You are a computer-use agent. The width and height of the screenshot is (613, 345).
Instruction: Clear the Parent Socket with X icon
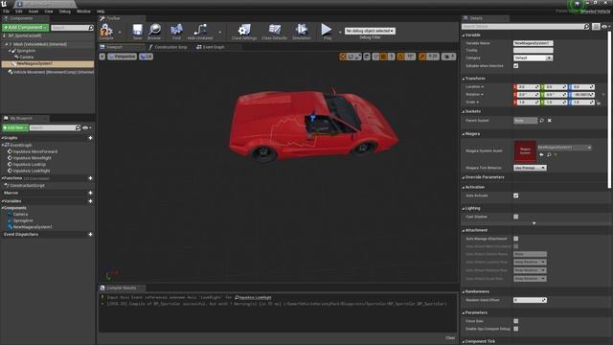[x=549, y=121]
